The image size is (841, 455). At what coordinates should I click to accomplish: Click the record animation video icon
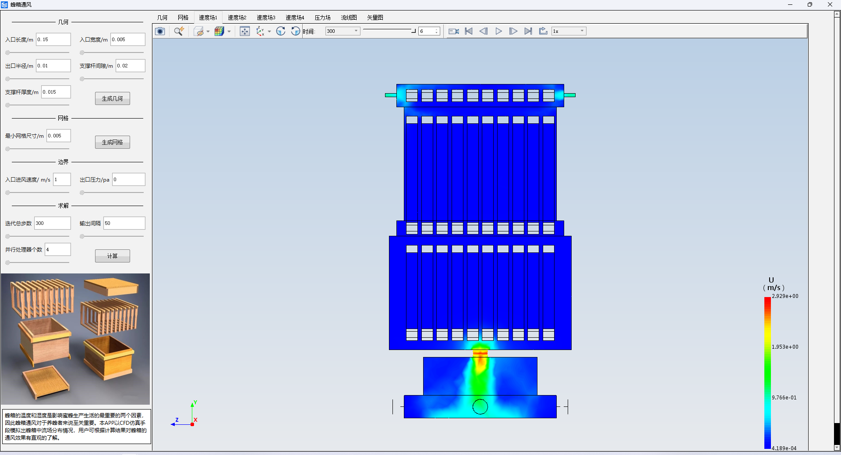click(454, 31)
